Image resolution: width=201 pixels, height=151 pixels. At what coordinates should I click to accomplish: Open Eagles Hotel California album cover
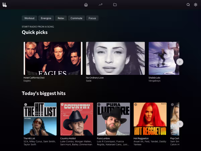pyautogui.click(x=53, y=58)
